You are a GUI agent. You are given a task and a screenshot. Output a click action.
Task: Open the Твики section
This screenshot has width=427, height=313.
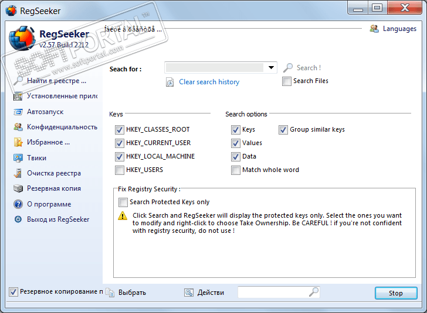tap(36, 158)
